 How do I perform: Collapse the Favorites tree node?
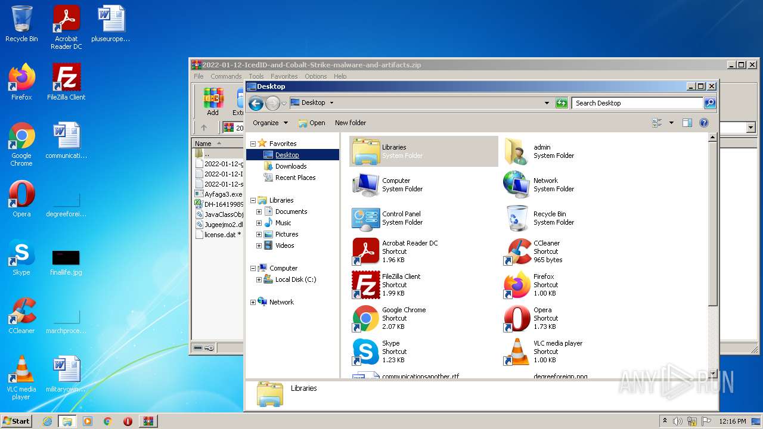[x=253, y=144]
